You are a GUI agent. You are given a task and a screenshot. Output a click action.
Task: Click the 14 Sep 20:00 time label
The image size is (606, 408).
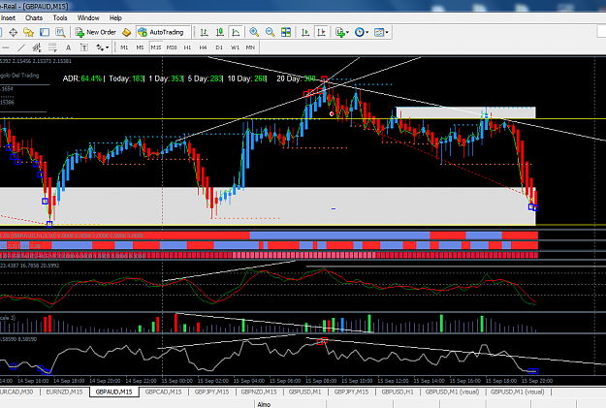pos(105,381)
